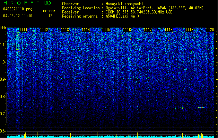The height and width of the screenshot is (138, 218).
Task: Click the A504HB(yagi 4el) antenna value
Action: pyautogui.click(x=122, y=16)
